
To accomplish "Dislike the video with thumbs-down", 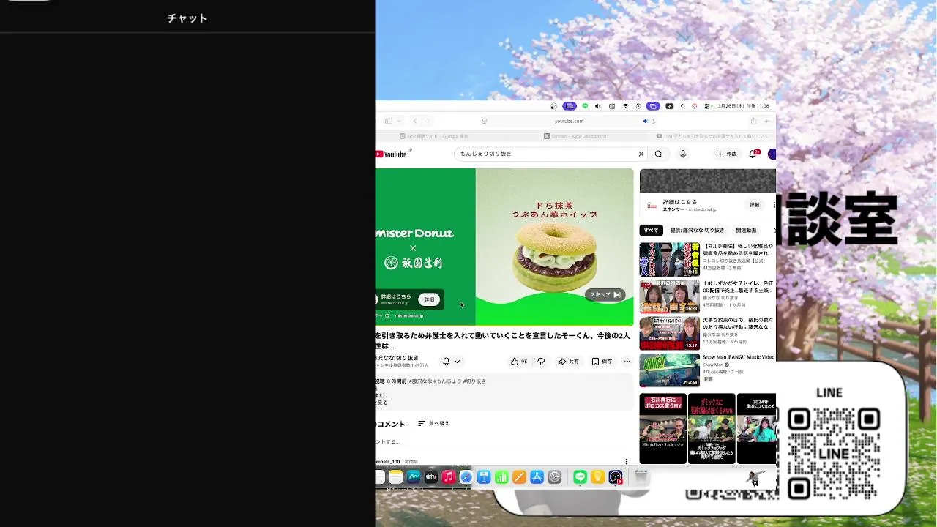I will pos(541,362).
